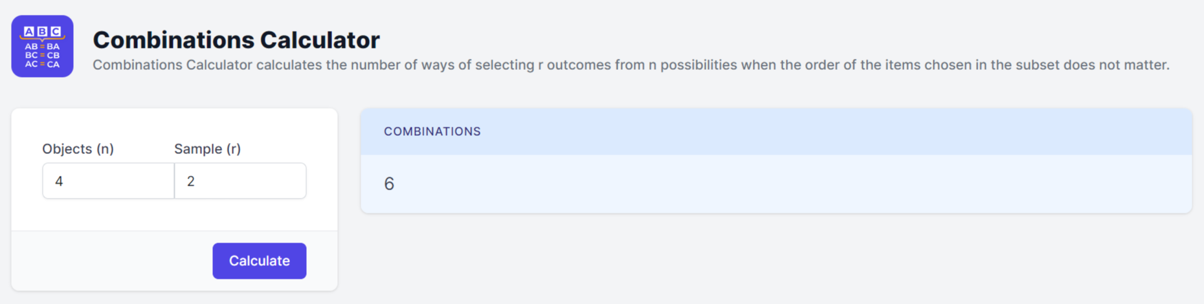1204x304 pixels.
Task: Click the AB = BA row in the logo
Action: (x=42, y=47)
